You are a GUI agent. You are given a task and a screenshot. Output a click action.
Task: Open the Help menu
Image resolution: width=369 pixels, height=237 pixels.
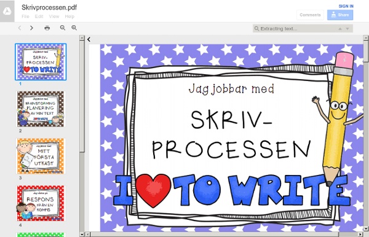[69, 17]
